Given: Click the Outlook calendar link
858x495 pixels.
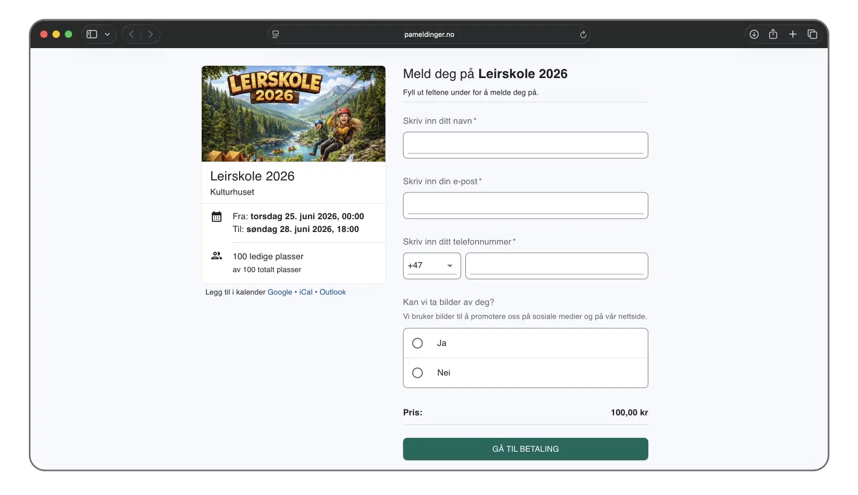Looking at the screenshot, I should 332,292.
